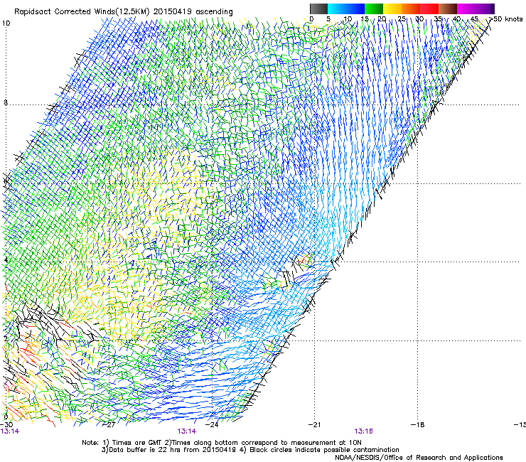Click the '-18' longitude axis label
This screenshot has height=462, width=526.
418,424
